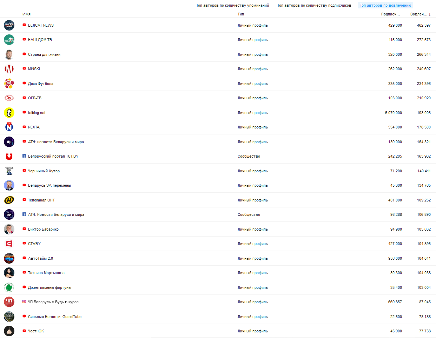Click Instagram icon beside ЧП Беларусь

(24, 302)
